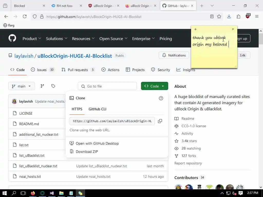Open Firefox View icon on the tab bar
The image size is (263, 197).
click(5, 6)
